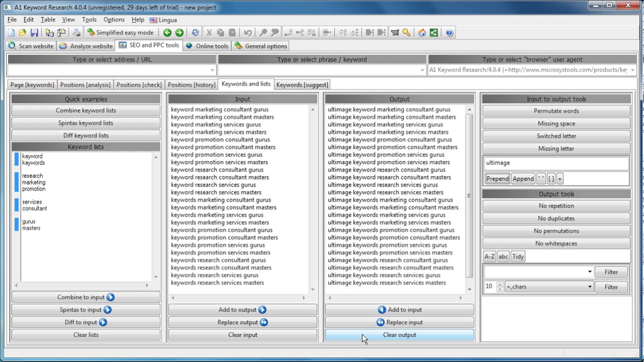Switch to General options tab

(261, 46)
